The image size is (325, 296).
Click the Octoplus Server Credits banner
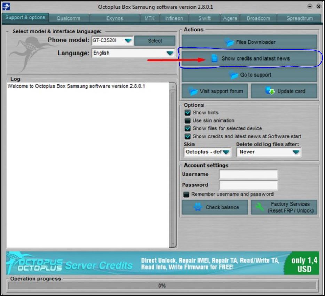(x=162, y=263)
